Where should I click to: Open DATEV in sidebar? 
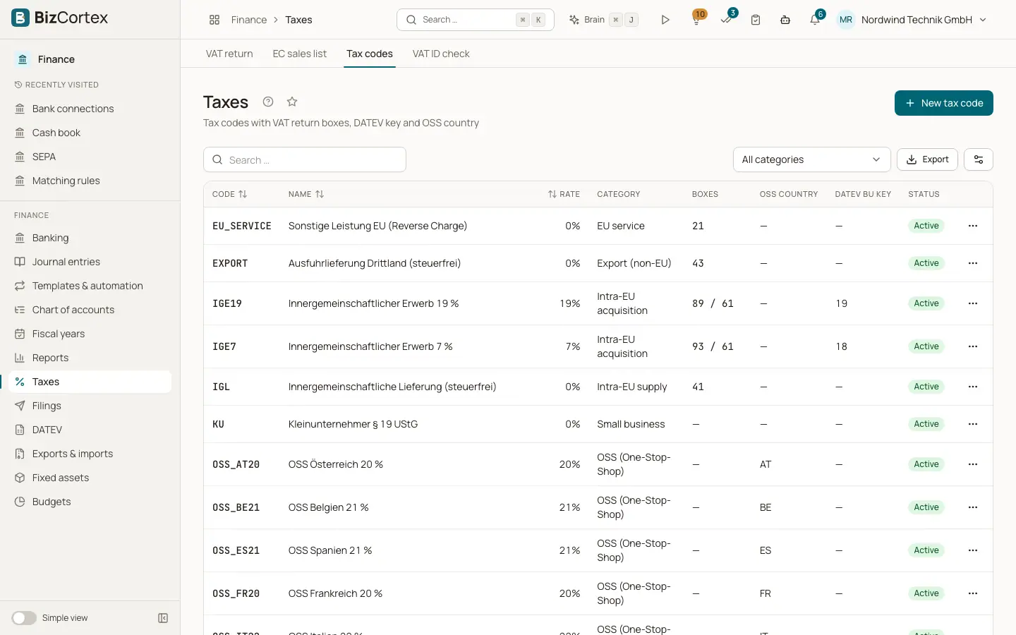point(90,430)
